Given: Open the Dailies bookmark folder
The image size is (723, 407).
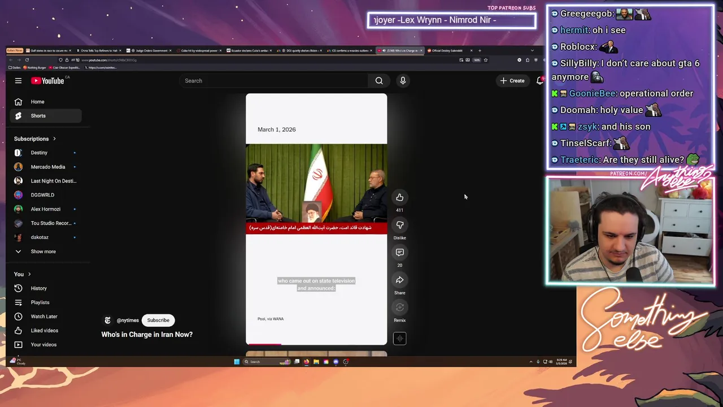Looking at the screenshot, I should (15, 67).
